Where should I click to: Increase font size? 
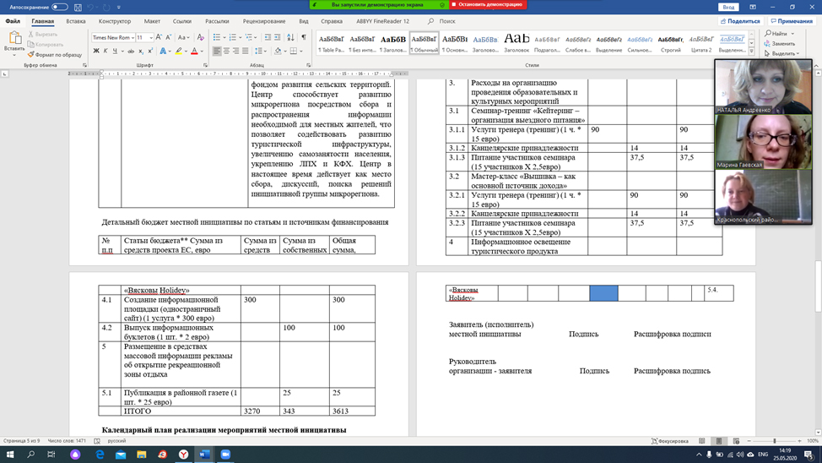pyautogui.click(x=159, y=37)
